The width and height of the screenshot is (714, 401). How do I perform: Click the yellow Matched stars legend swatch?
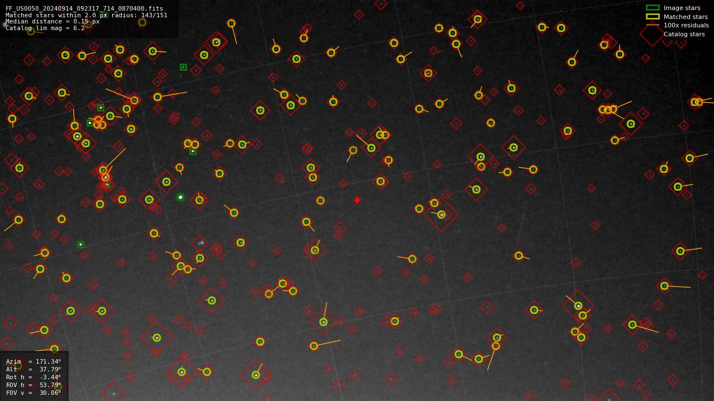tap(653, 17)
